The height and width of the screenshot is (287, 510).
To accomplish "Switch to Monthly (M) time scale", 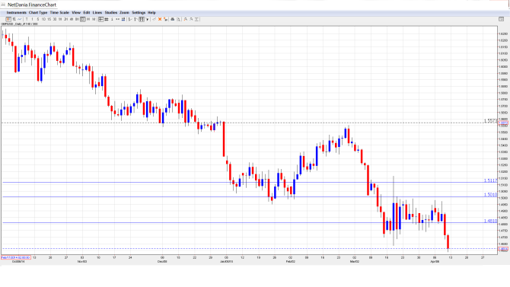I will coord(94,20).
